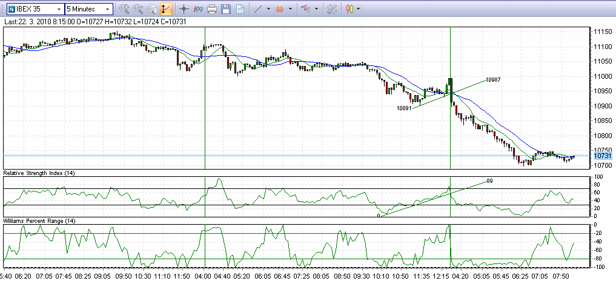Click the zoom out magnifier icon
The width and height of the screenshot is (616, 281).
click(x=138, y=9)
